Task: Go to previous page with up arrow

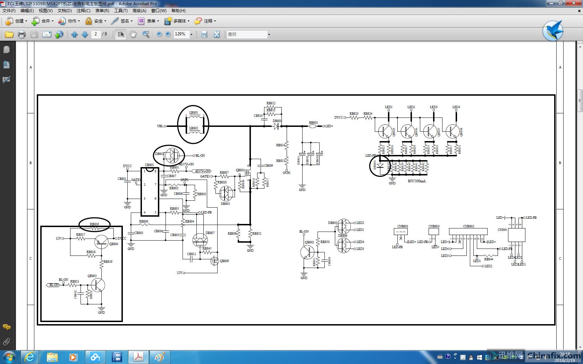Action: pyautogui.click(x=74, y=34)
